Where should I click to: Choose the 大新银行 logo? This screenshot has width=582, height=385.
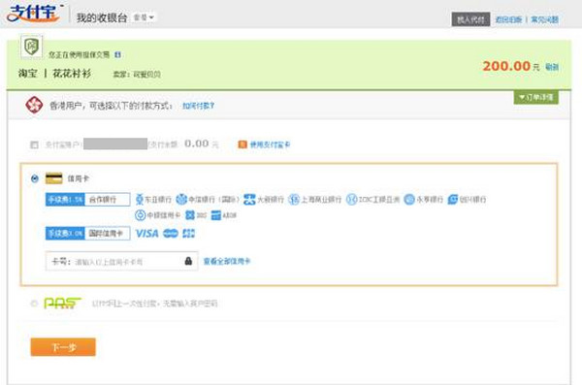point(264,200)
